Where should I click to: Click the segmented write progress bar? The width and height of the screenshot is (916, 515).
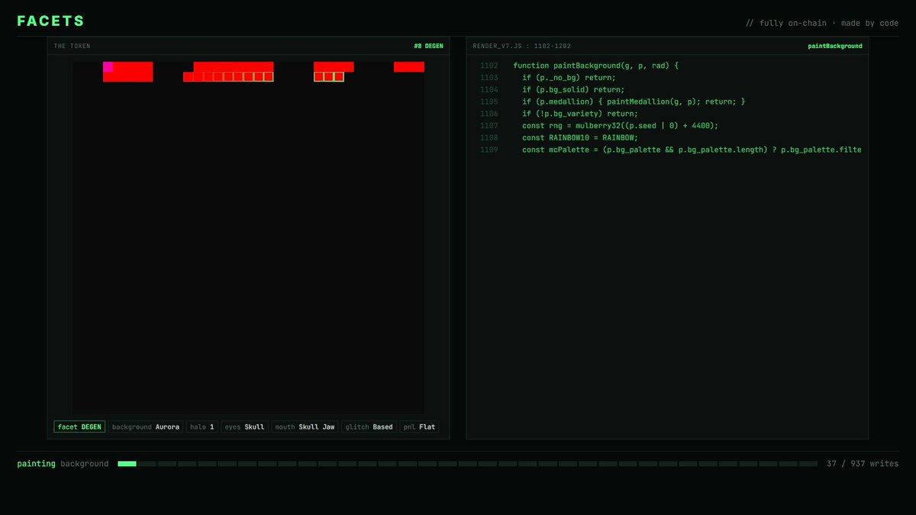click(467, 464)
